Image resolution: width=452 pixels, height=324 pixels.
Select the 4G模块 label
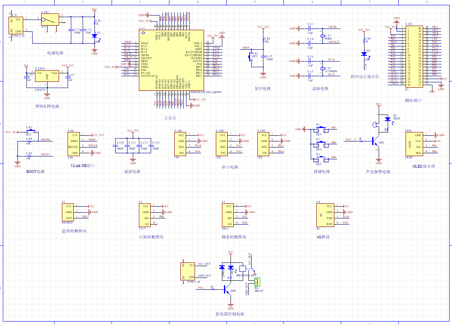click(323, 237)
